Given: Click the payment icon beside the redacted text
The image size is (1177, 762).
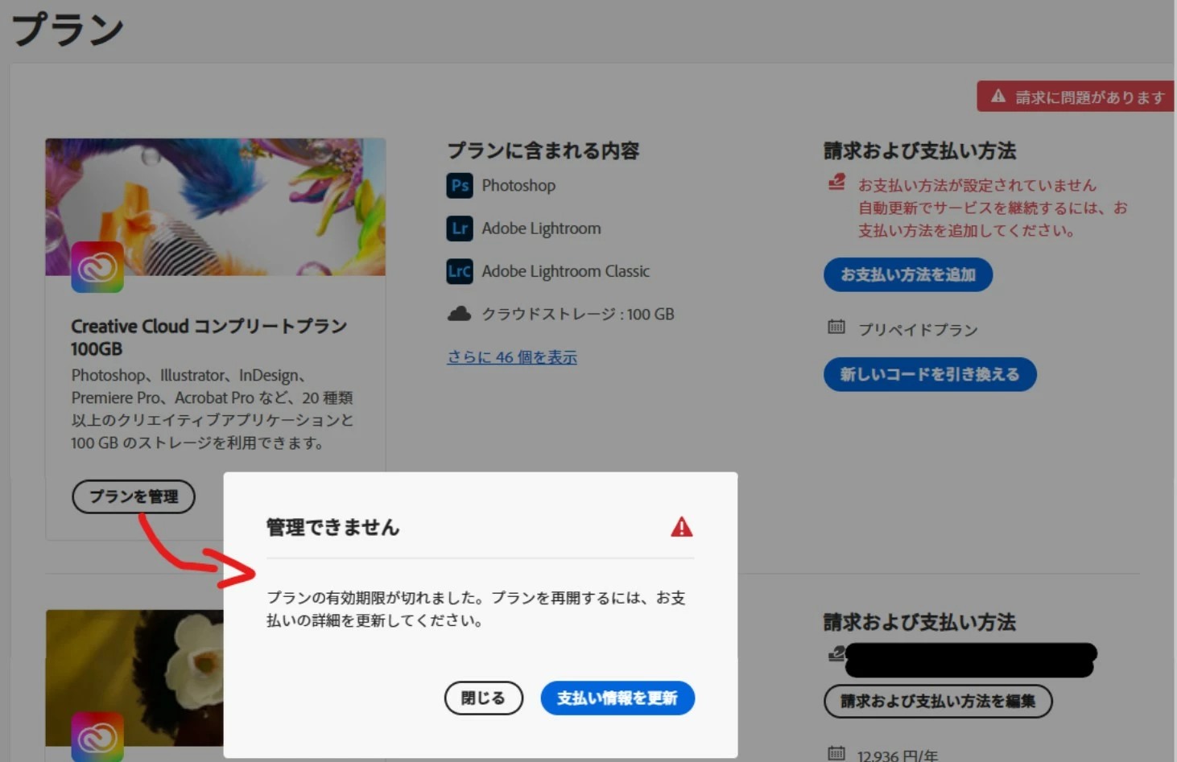Looking at the screenshot, I should click(x=836, y=653).
